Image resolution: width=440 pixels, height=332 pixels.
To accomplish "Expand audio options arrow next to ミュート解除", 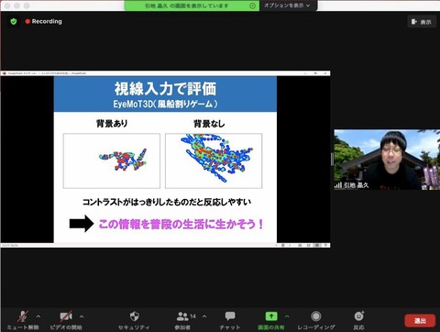I will click(38, 316).
